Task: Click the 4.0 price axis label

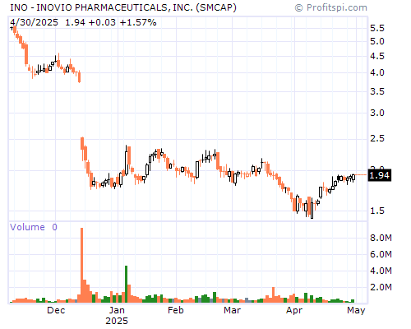Action: [x=377, y=72]
